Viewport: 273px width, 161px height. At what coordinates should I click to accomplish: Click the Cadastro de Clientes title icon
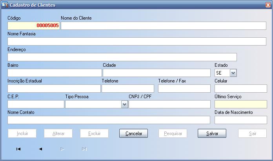coord(5,5)
